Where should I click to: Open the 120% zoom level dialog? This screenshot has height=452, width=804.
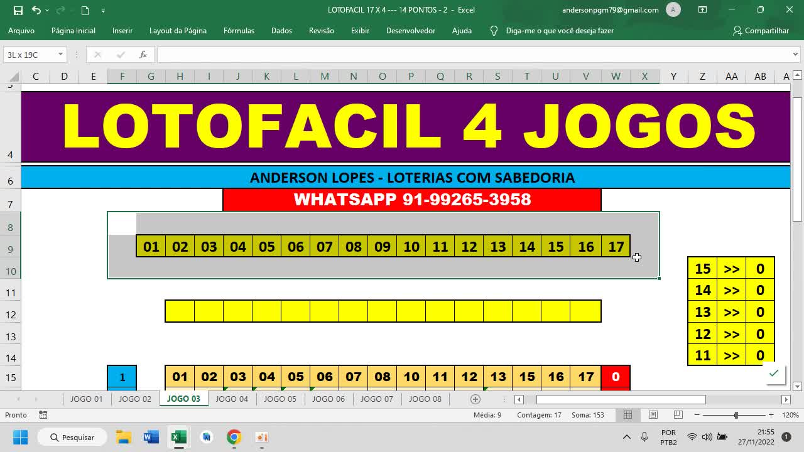click(x=790, y=415)
